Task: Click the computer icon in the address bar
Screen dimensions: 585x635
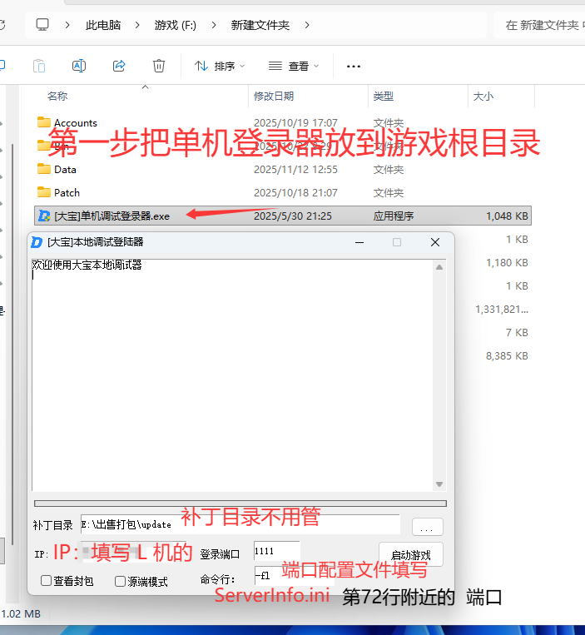Action: 42,25
